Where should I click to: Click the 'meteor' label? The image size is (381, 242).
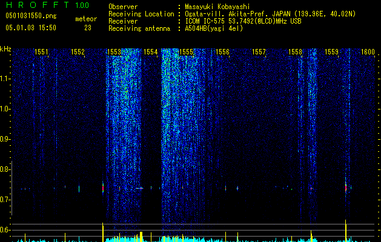pos(86,19)
